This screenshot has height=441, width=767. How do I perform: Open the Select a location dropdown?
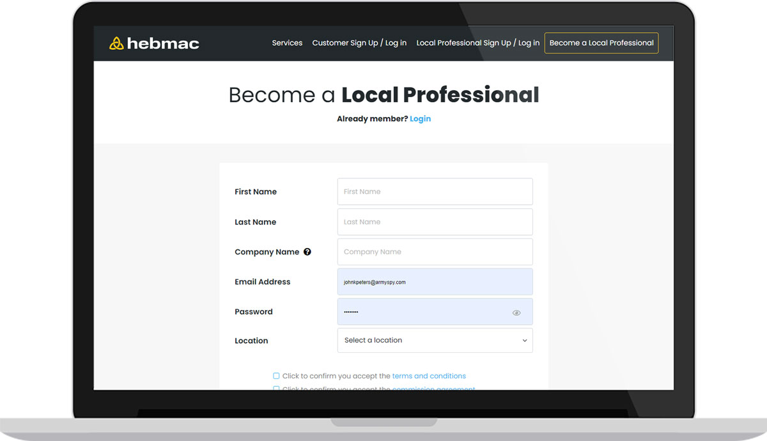click(435, 341)
